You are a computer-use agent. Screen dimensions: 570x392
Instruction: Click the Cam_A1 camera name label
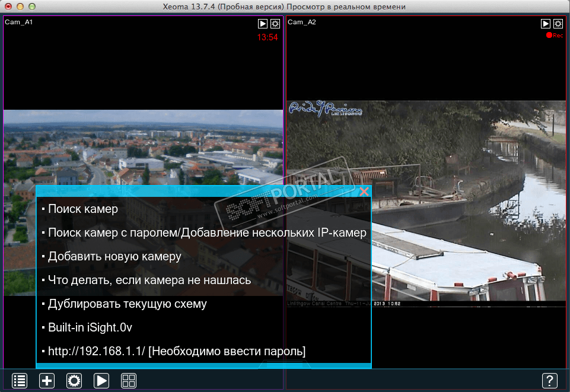[18, 22]
